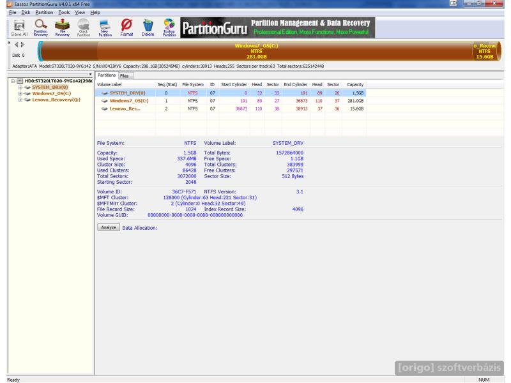Viewport: 511px width, 383px height.
Task: Click the Volume ID value 36C7-F571
Action: point(184,191)
